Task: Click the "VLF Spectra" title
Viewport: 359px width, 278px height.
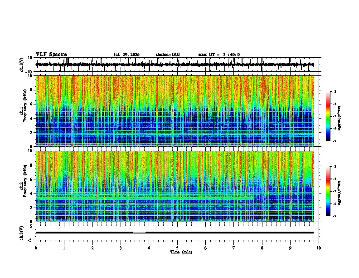Action: (x=51, y=55)
